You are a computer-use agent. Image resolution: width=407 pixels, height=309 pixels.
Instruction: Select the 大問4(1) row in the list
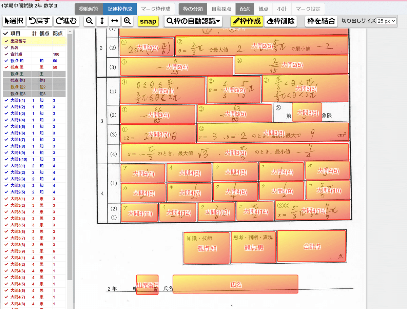(x=34, y=258)
